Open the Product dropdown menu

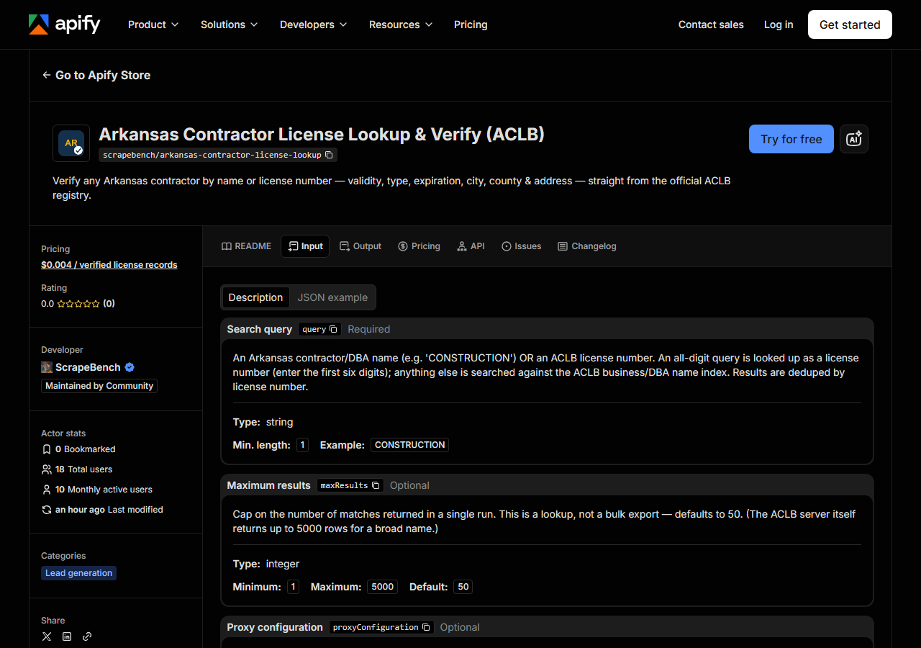[x=153, y=24]
